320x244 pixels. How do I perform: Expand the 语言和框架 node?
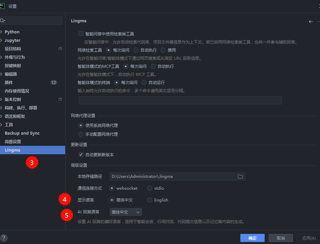[x=1, y=116]
